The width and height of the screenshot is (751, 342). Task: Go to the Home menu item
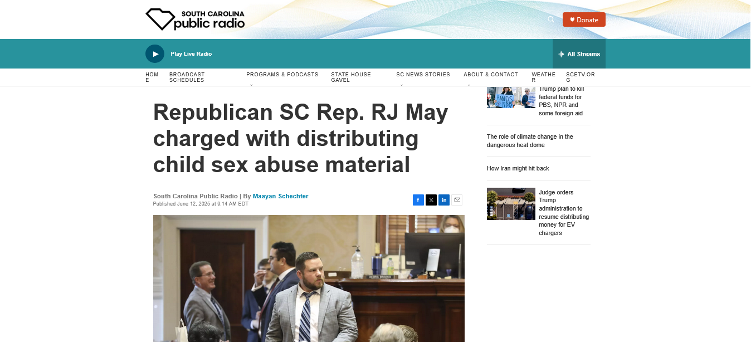152,77
